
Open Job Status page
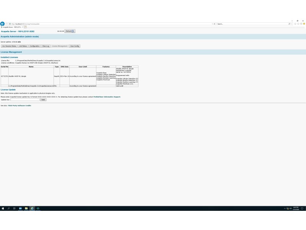tap(23, 46)
